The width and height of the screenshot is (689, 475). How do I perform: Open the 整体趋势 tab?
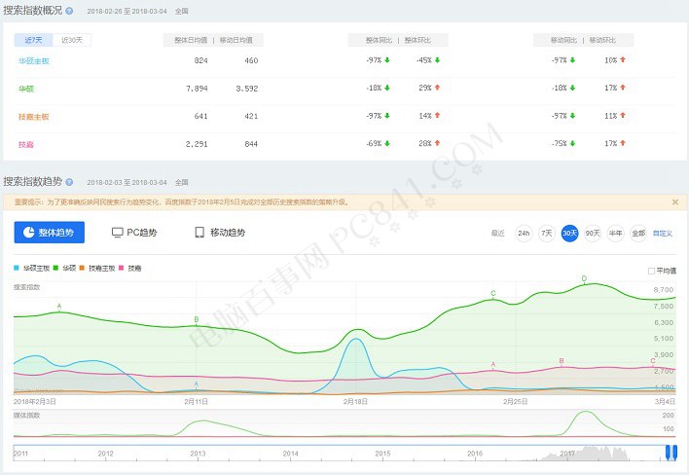[50, 233]
